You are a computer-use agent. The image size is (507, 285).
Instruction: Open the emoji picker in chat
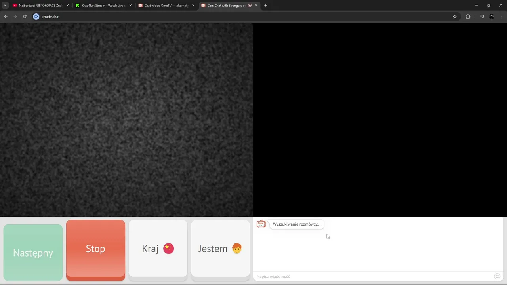[x=497, y=276]
